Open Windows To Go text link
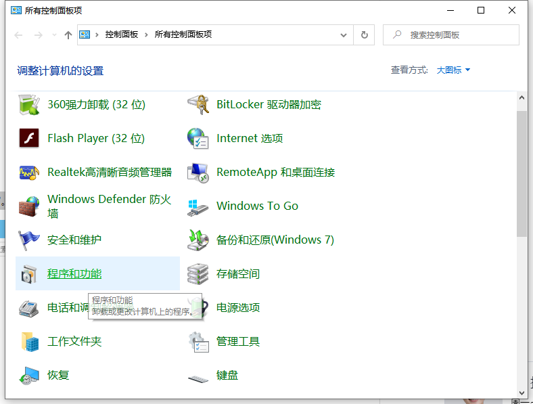The height and width of the screenshot is (404, 533). click(257, 206)
